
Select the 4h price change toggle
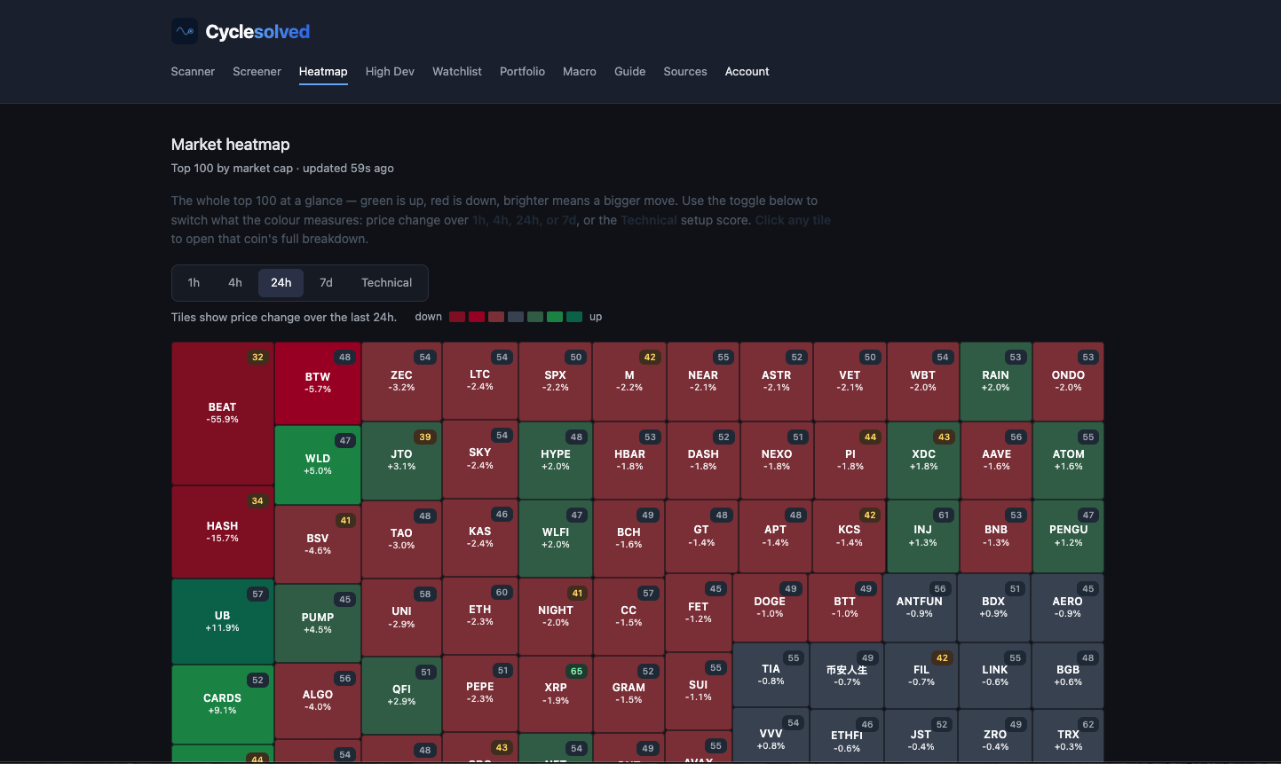coord(235,282)
